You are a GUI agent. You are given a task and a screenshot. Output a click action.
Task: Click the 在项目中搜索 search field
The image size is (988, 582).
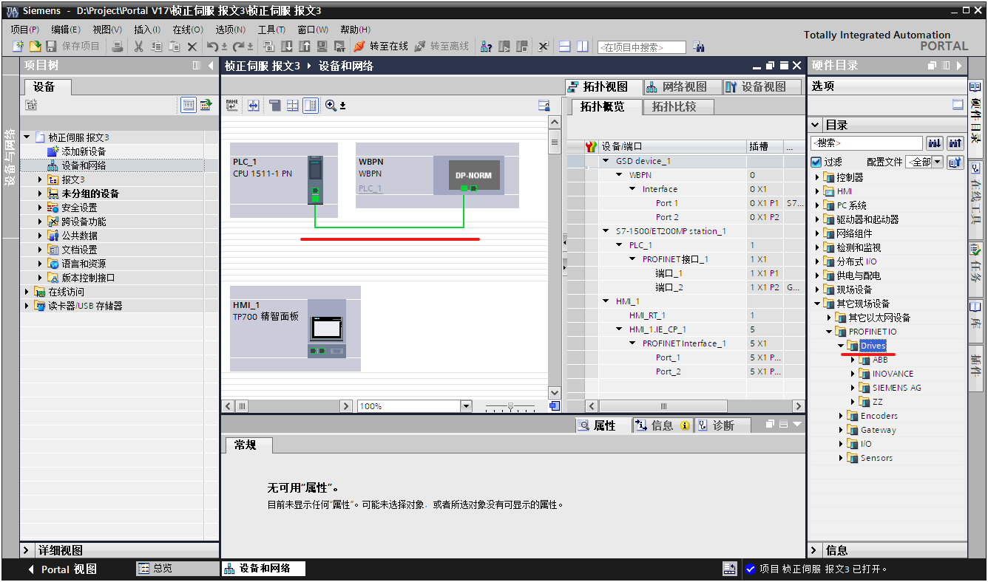tap(642, 47)
